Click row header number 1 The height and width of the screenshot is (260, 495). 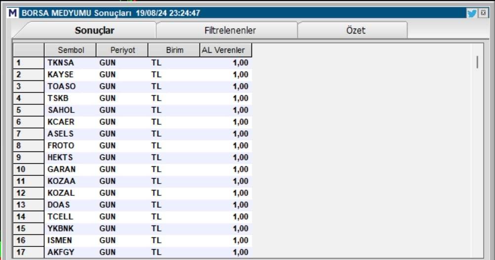point(29,63)
